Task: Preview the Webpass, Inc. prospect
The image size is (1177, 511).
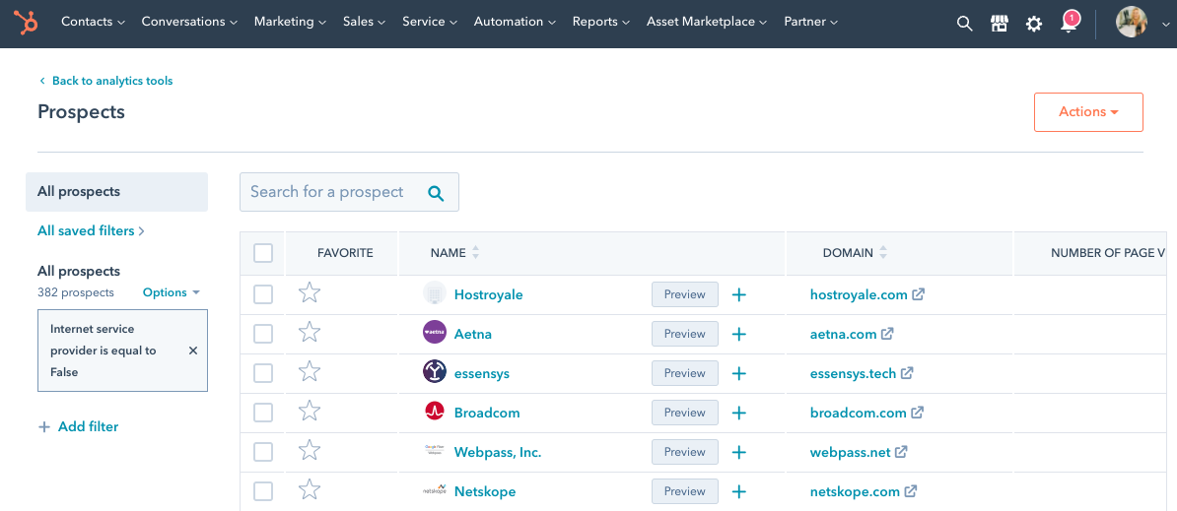Action: 684,452
